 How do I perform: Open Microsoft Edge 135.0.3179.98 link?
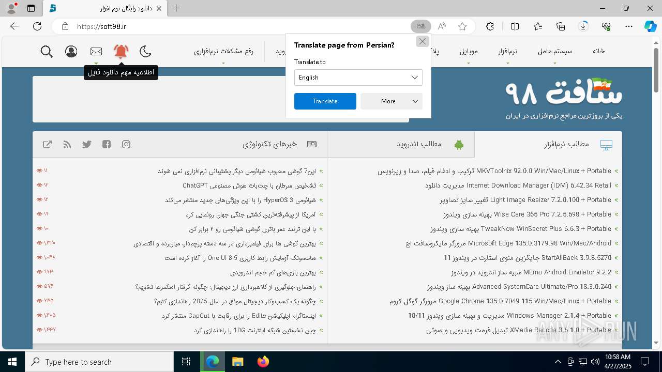(508, 243)
